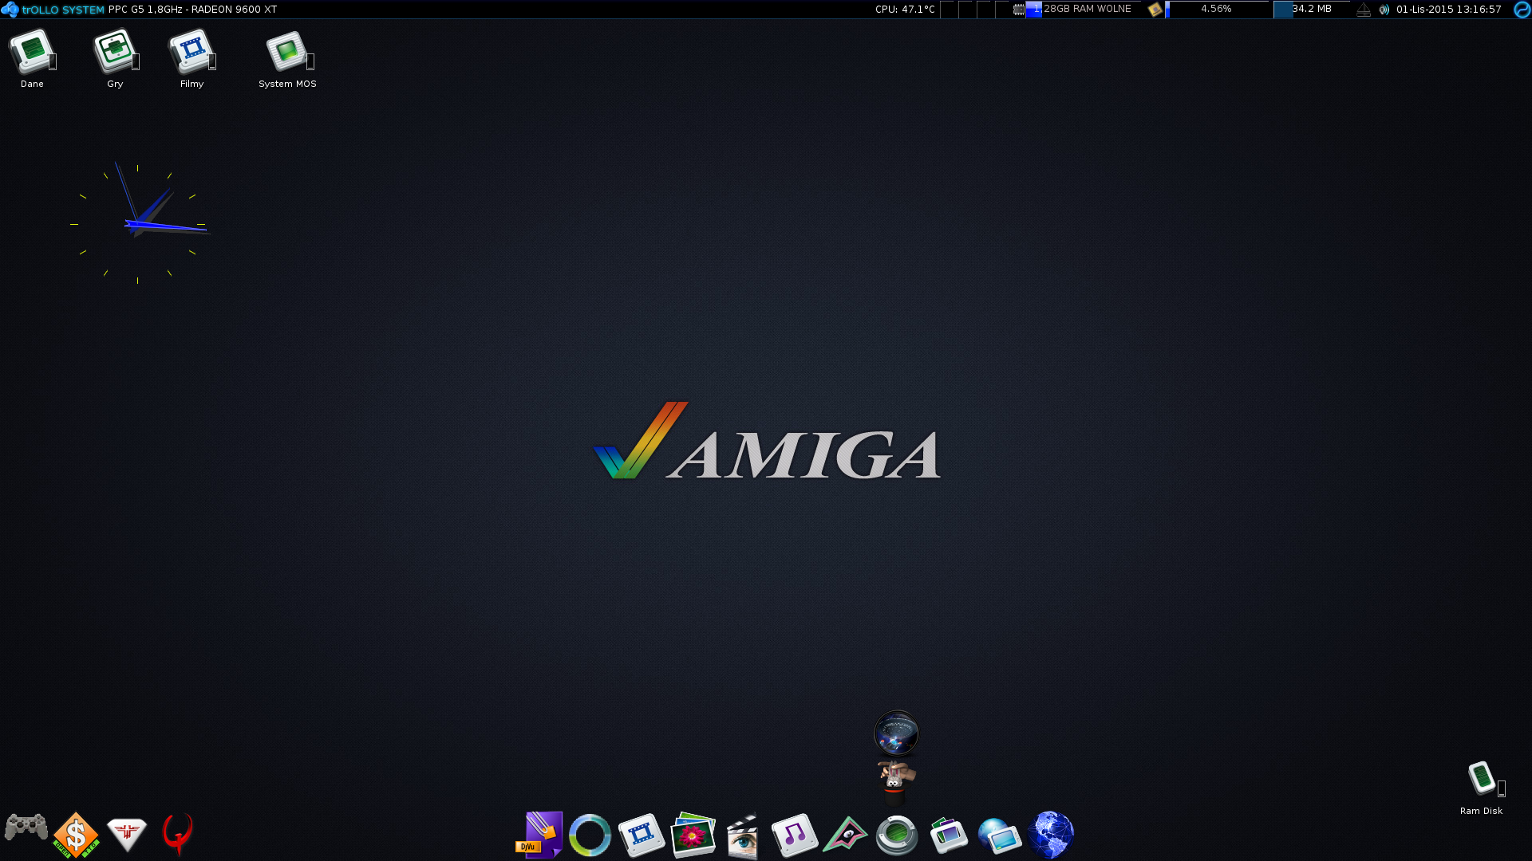Image resolution: width=1532 pixels, height=861 pixels.
Task: Click the 34.2 MB meter
Action: [x=1311, y=10]
